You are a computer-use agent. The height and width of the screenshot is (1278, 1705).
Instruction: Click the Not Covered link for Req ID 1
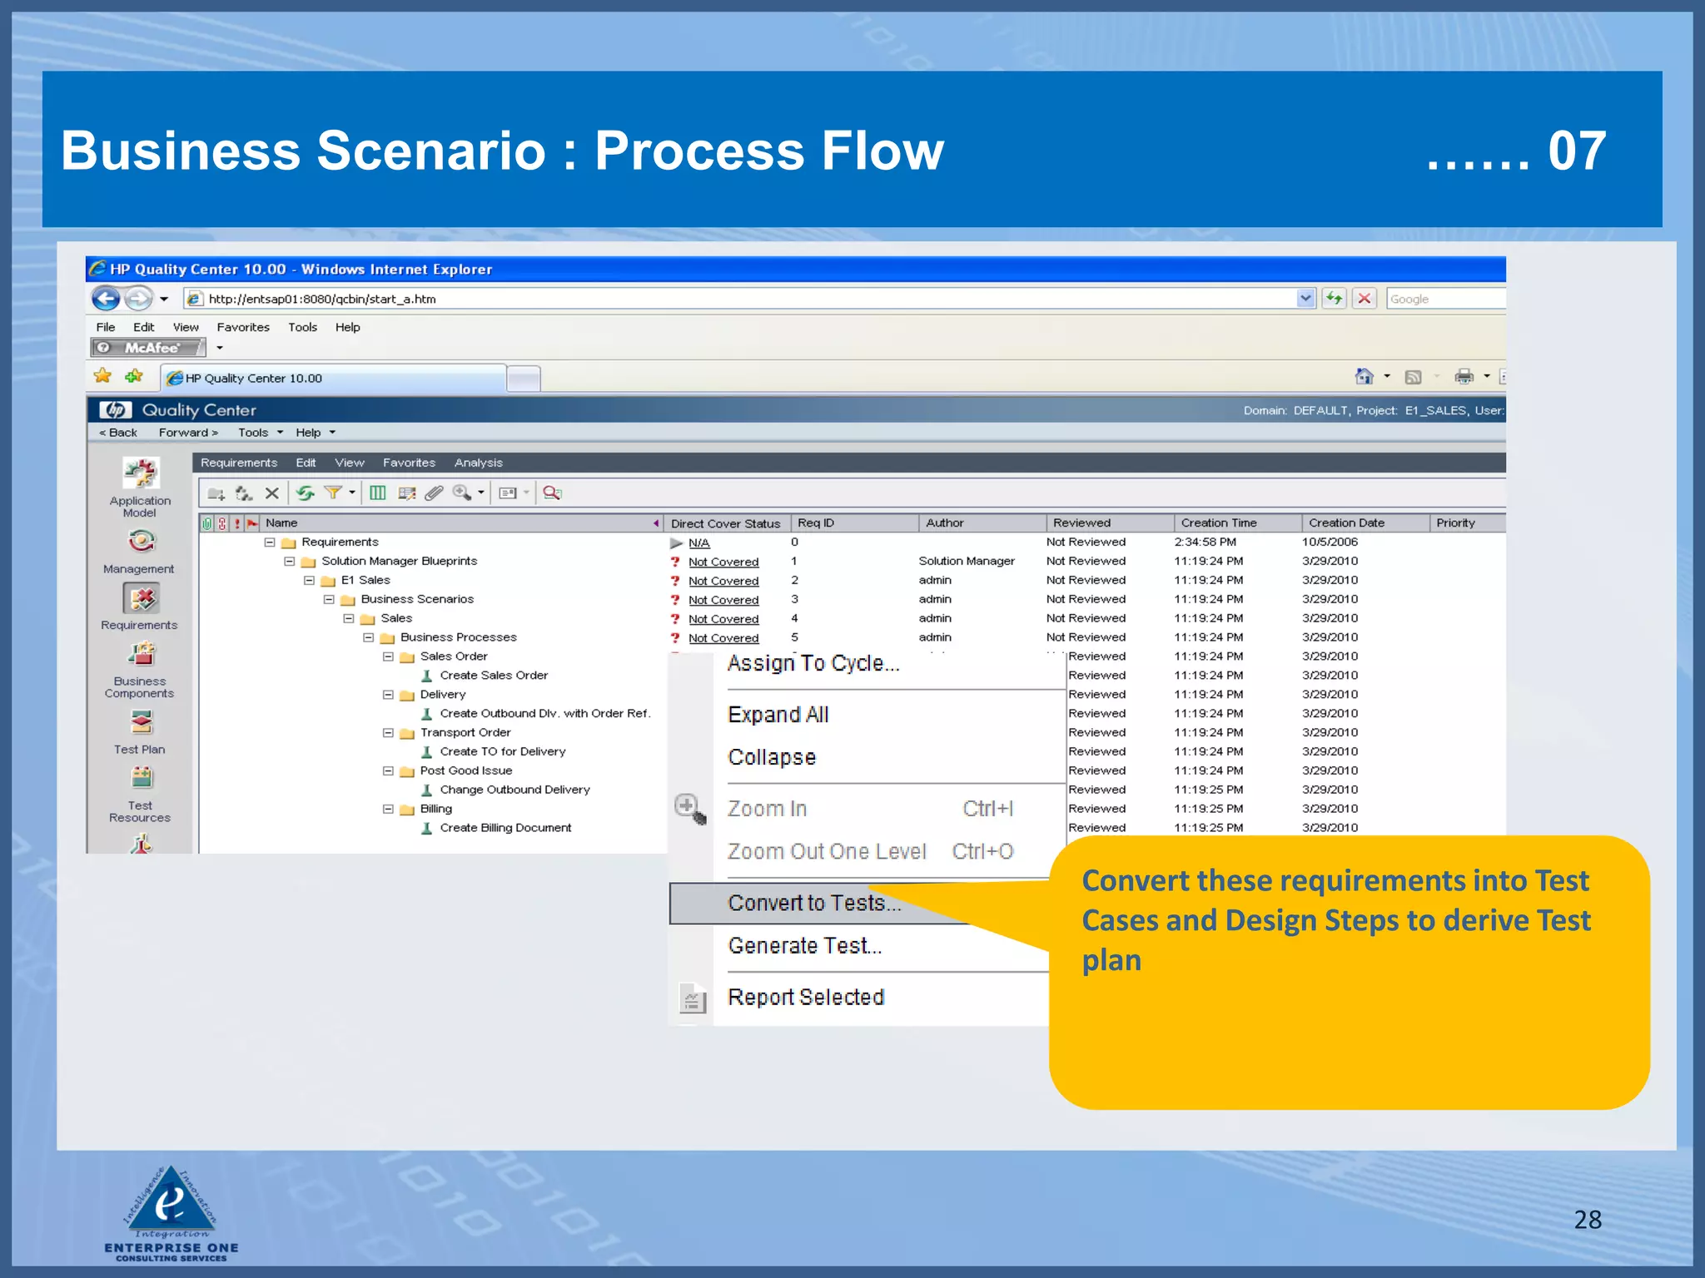tap(723, 562)
